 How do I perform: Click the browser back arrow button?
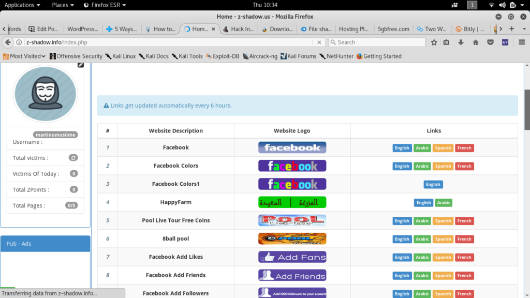coord(8,42)
